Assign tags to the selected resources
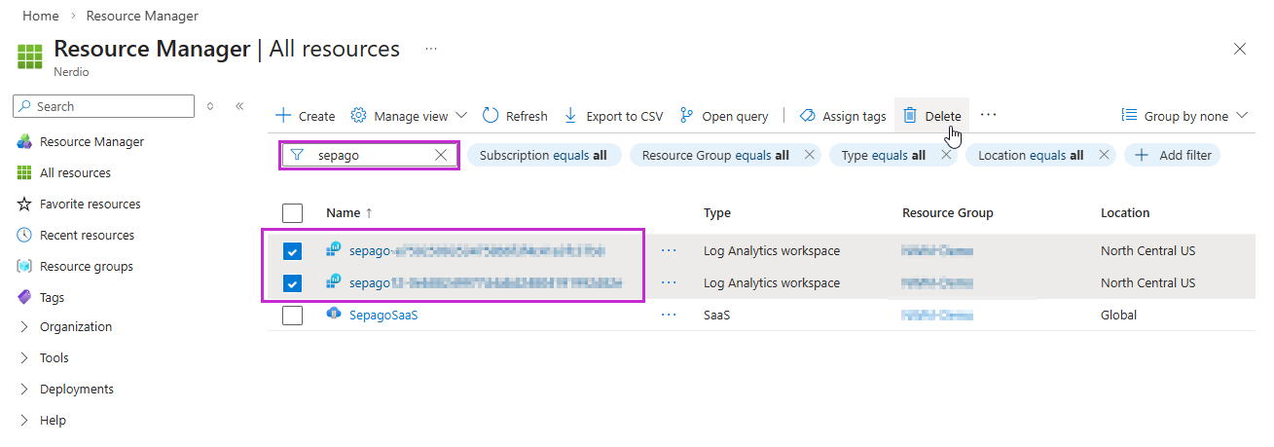 [x=843, y=116]
